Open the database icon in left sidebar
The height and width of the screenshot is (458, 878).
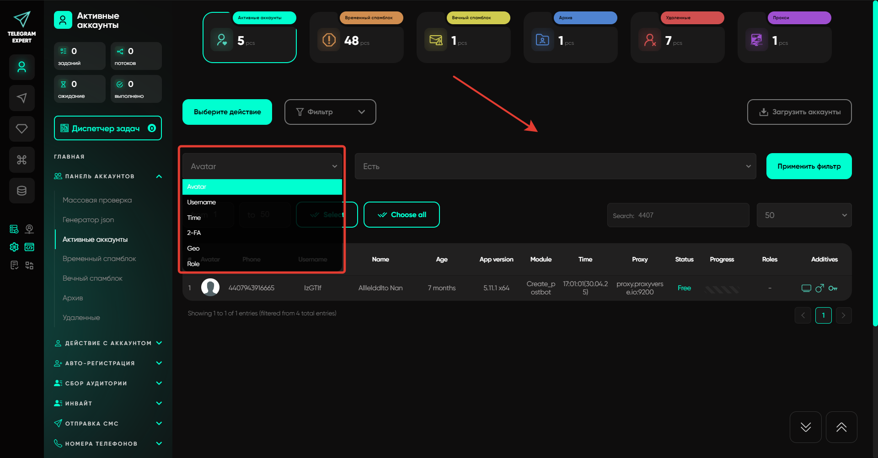[x=21, y=191]
